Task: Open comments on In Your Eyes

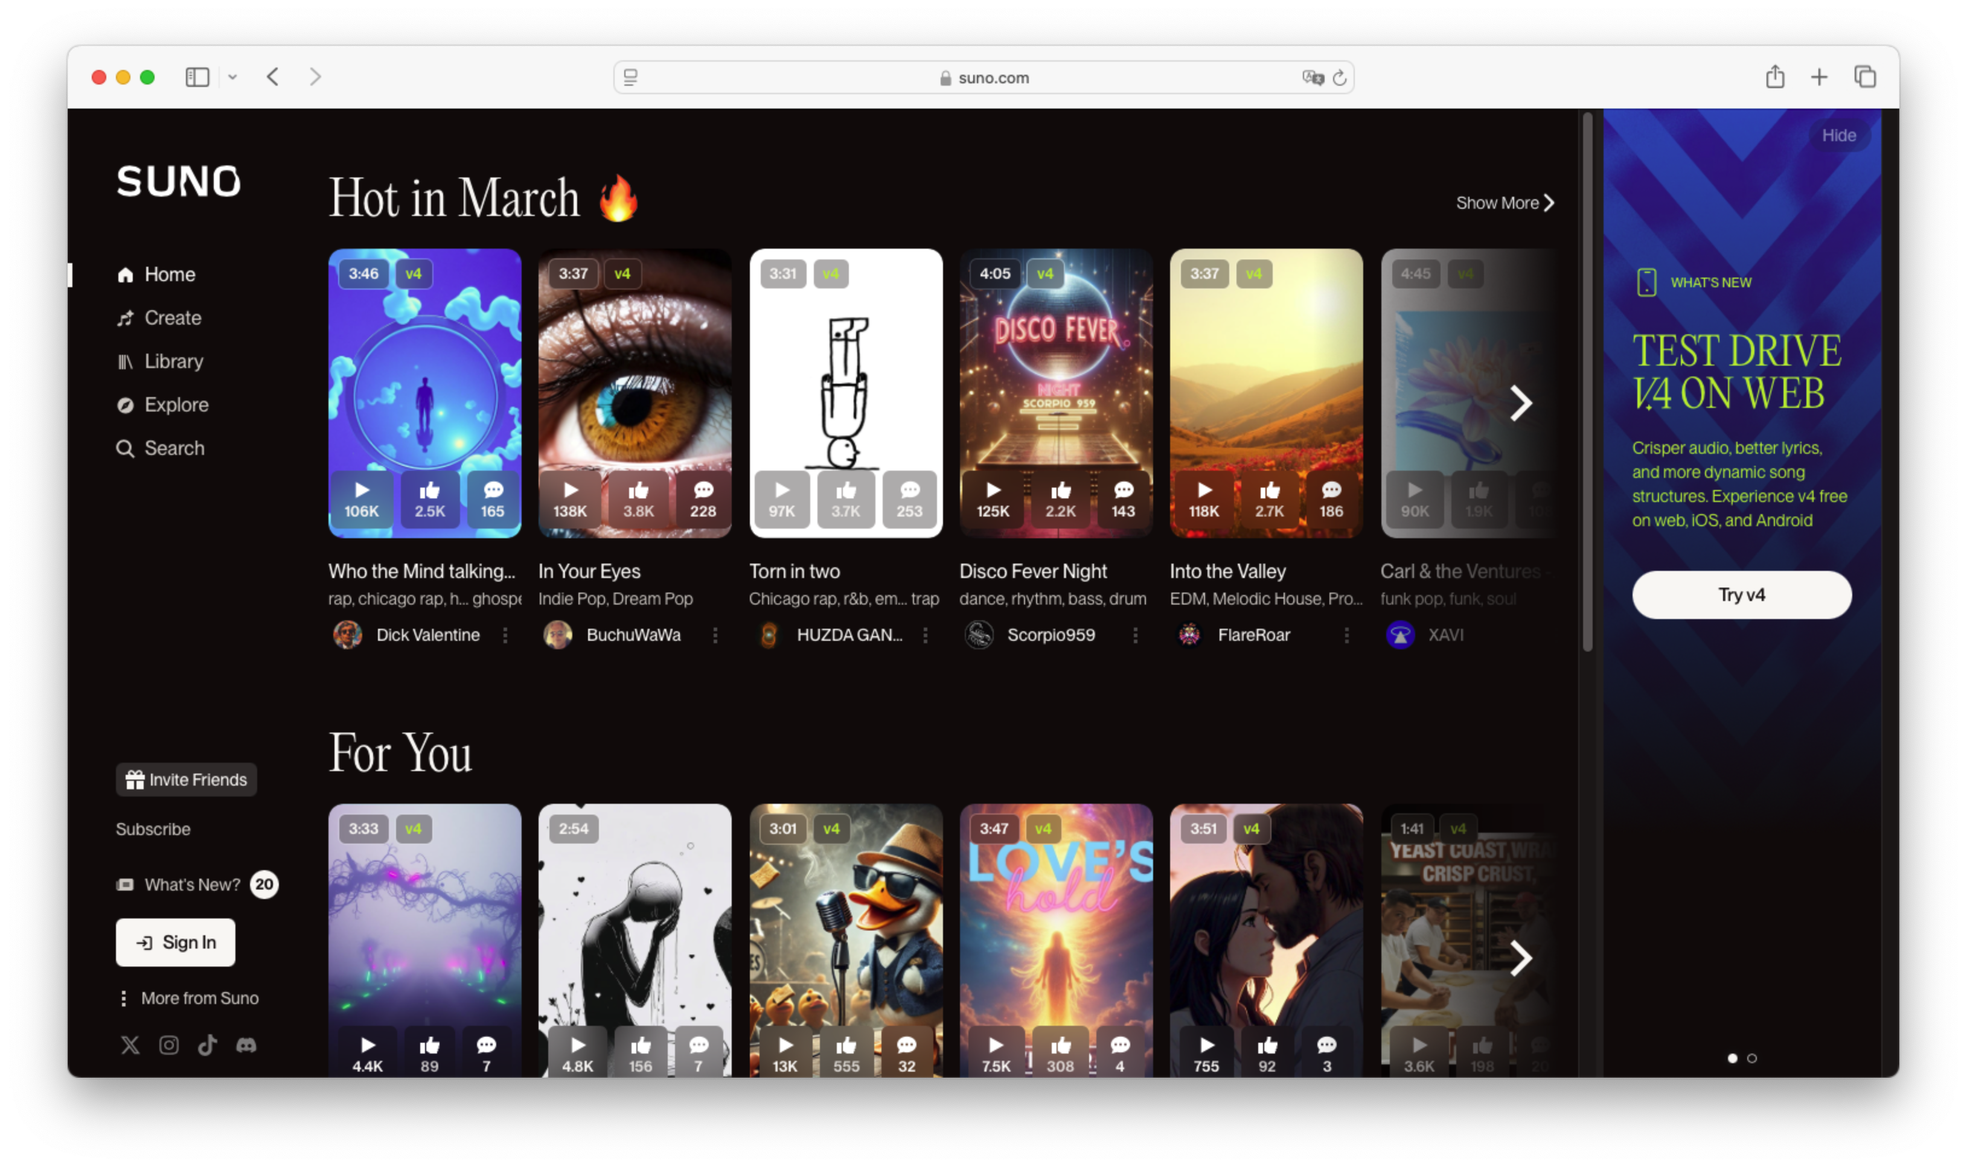Action: click(703, 500)
